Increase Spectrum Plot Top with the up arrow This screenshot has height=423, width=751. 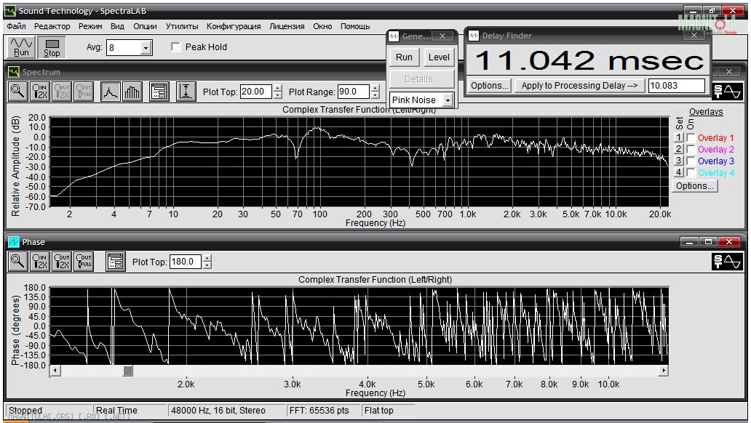coord(278,87)
